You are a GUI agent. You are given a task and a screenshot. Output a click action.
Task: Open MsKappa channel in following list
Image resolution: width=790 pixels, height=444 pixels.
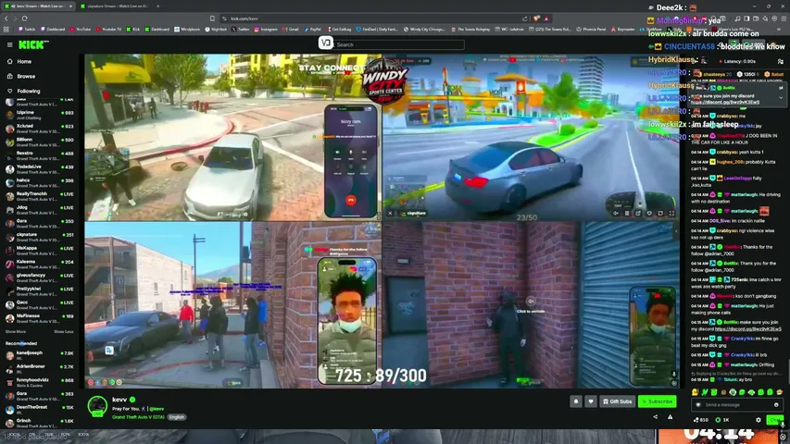(x=39, y=251)
